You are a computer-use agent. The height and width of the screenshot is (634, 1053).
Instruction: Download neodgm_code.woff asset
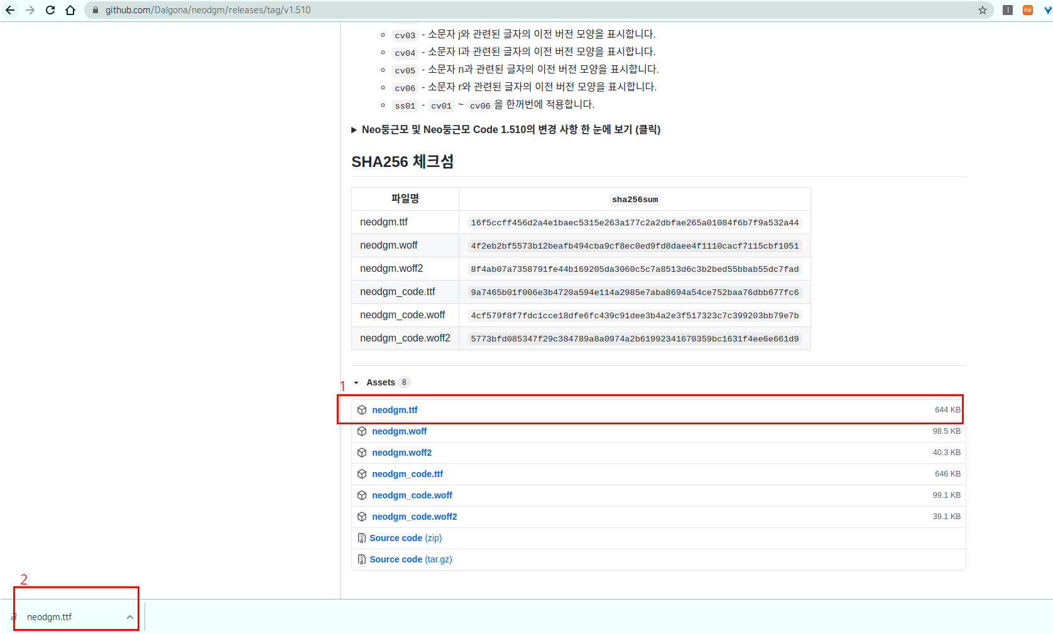412,495
